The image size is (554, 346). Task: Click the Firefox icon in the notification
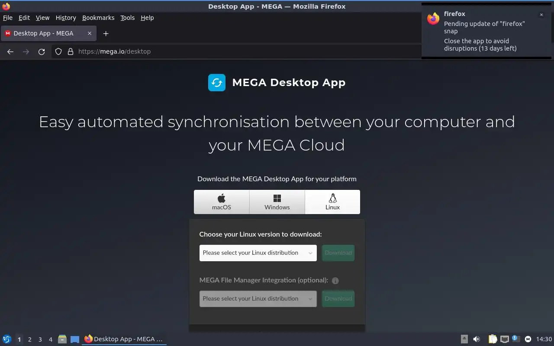pos(433,19)
